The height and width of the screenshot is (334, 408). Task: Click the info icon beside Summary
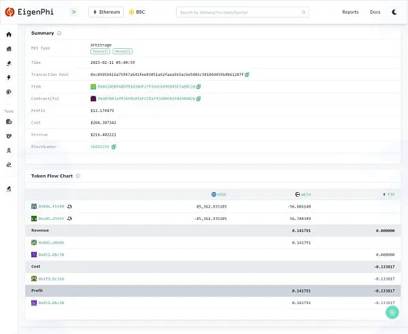(59, 33)
